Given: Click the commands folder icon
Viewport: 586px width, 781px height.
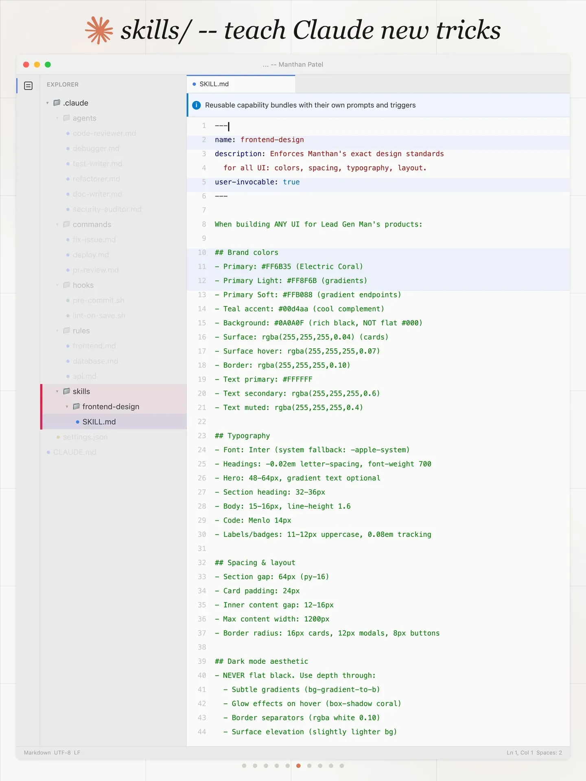Looking at the screenshot, I should pyautogui.click(x=67, y=224).
